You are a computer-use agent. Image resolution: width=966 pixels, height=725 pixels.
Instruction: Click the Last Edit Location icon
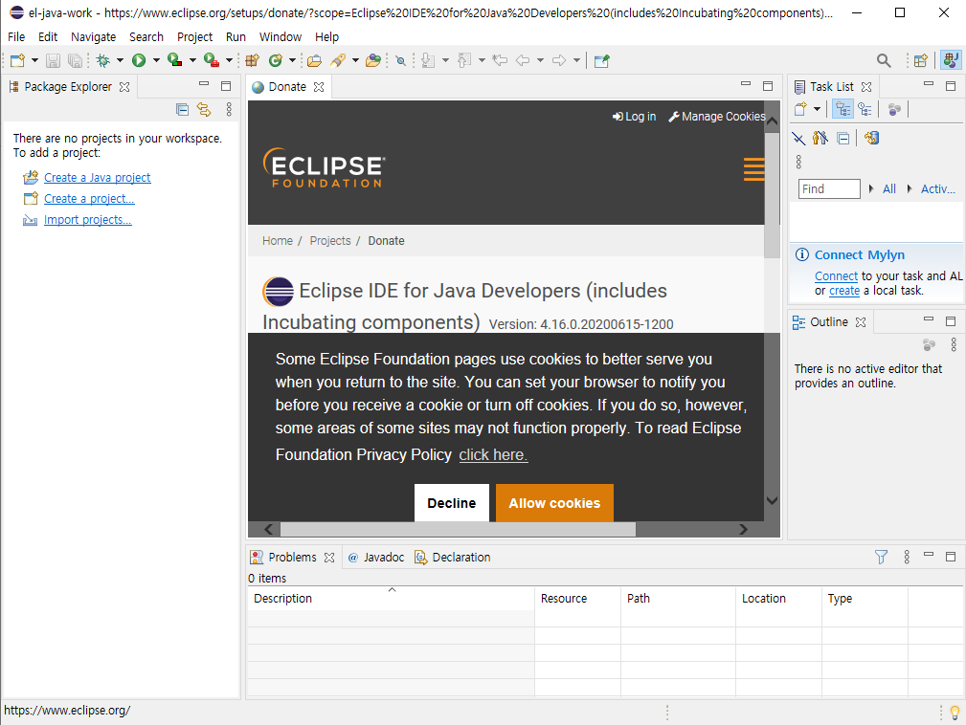tap(500, 60)
